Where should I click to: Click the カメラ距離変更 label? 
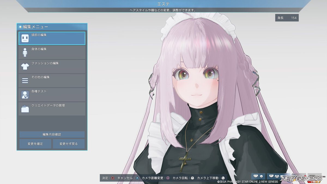point(153,178)
